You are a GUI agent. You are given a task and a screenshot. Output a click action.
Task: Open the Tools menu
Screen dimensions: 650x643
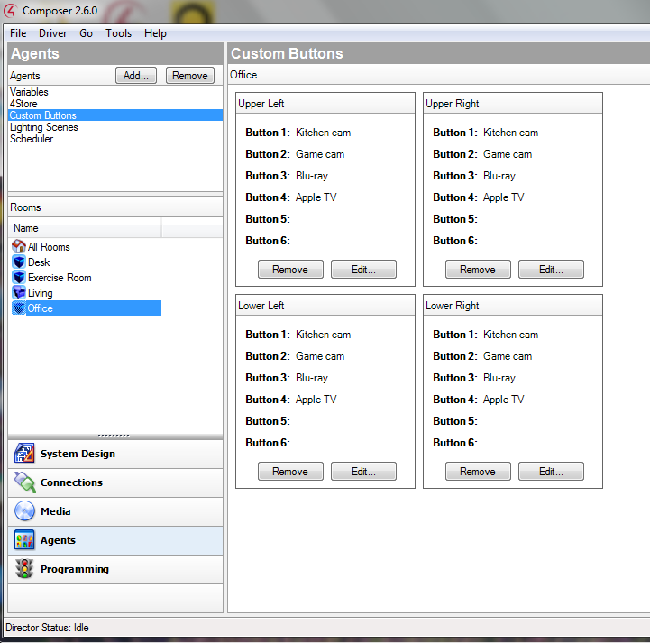tap(118, 33)
